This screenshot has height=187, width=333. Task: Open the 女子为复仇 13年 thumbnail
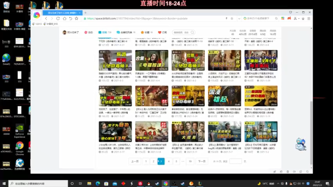(x=115, y=132)
